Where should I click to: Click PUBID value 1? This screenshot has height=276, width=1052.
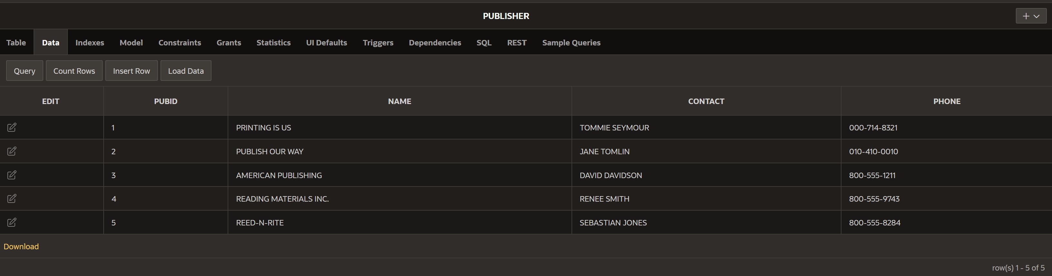(113, 128)
